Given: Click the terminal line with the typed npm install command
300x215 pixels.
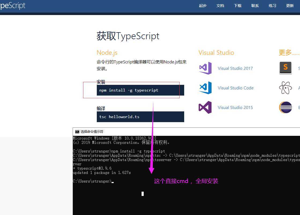Looking at the screenshot, I should [x=119, y=151].
